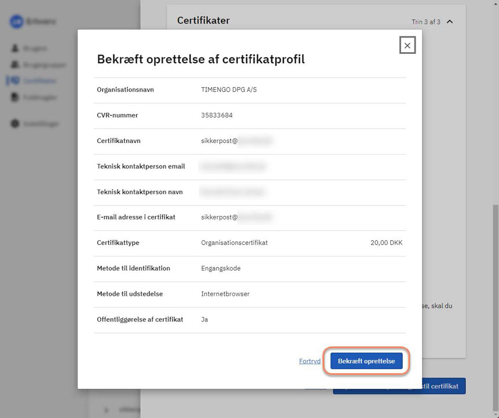The width and height of the screenshot is (499, 418).
Task: Open the blurred user groups icon in sidebar
Action: 15,65
